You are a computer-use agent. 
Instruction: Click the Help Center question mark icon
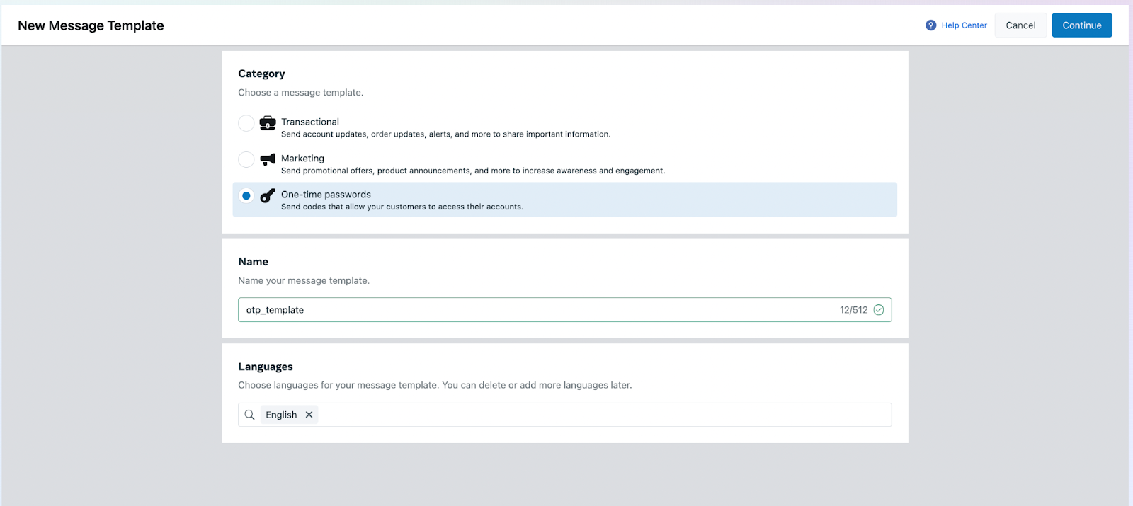pos(930,25)
